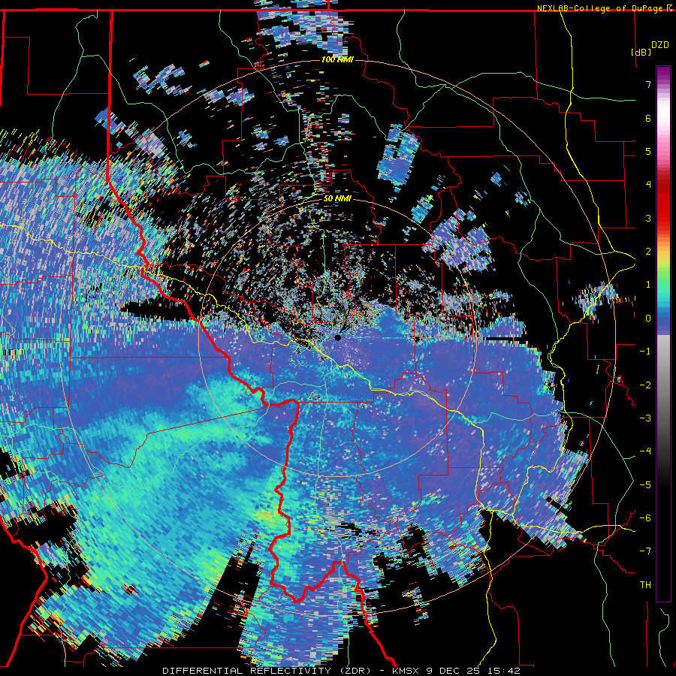Click the 6 value on color scale
The image size is (676, 676).
(x=648, y=118)
